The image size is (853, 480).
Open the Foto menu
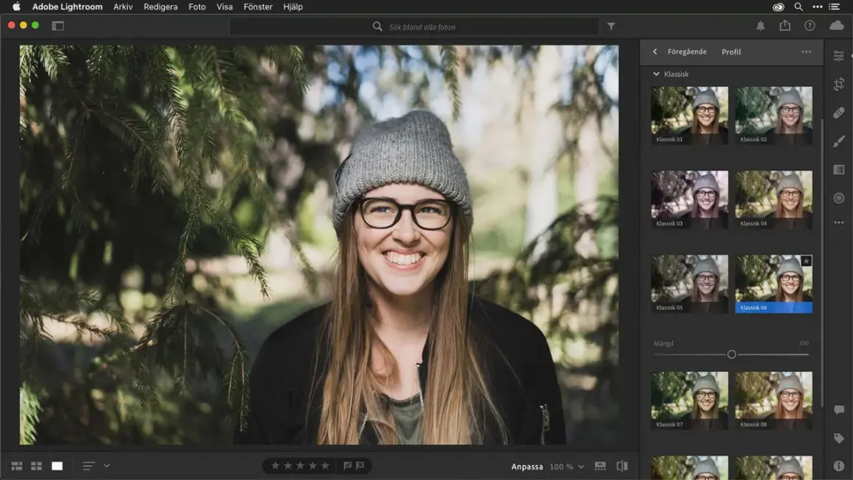[197, 7]
